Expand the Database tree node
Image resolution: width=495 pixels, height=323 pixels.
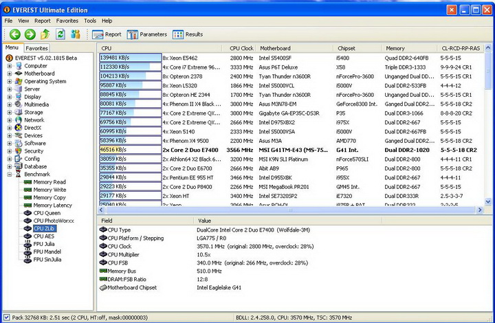point(10,166)
